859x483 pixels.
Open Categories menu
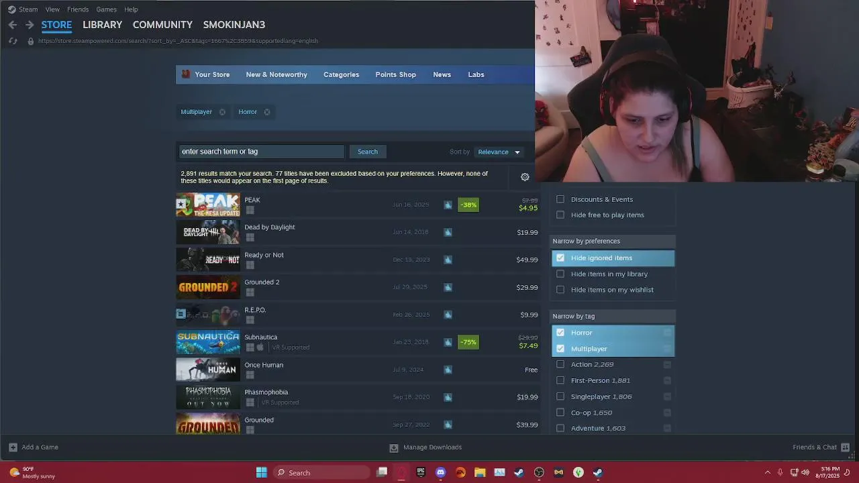pyautogui.click(x=341, y=74)
